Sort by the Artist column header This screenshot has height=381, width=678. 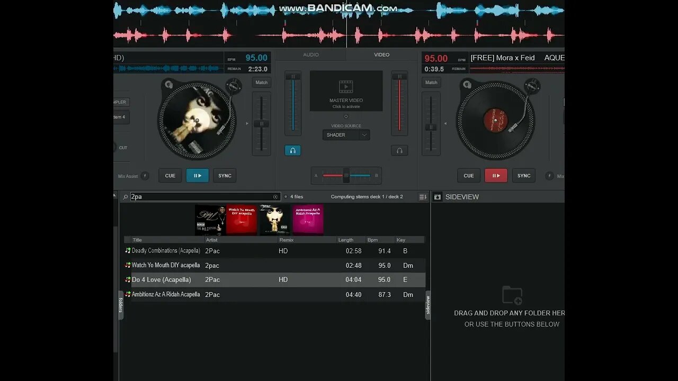241,240
